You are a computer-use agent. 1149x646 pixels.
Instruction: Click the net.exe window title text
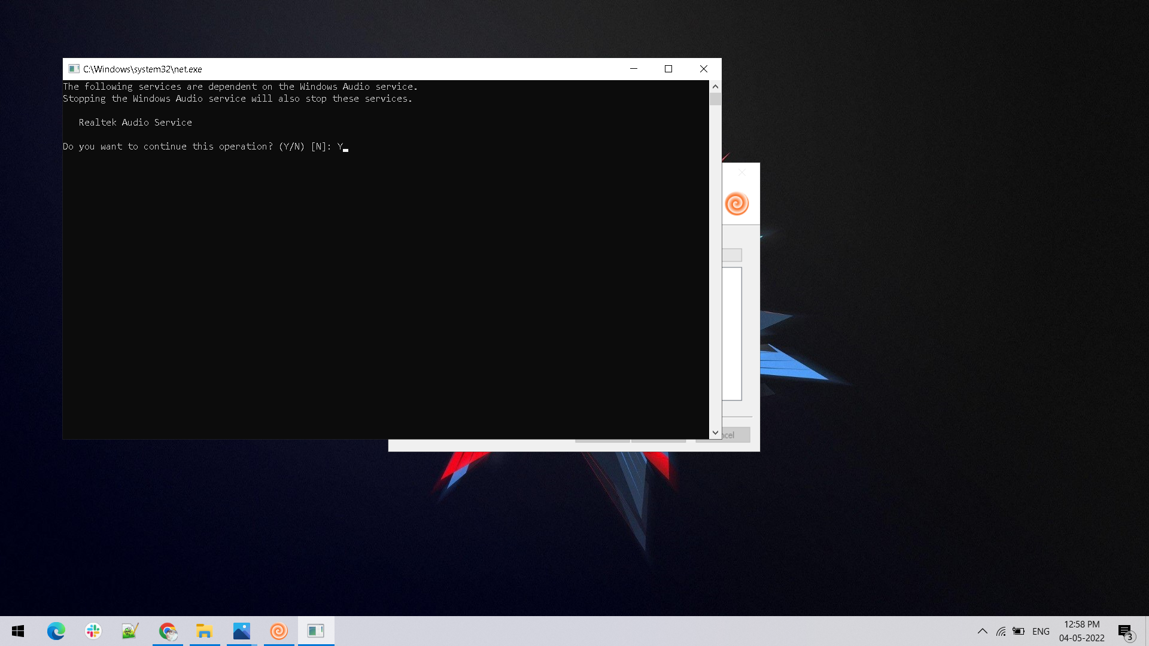(x=142, y=69)
